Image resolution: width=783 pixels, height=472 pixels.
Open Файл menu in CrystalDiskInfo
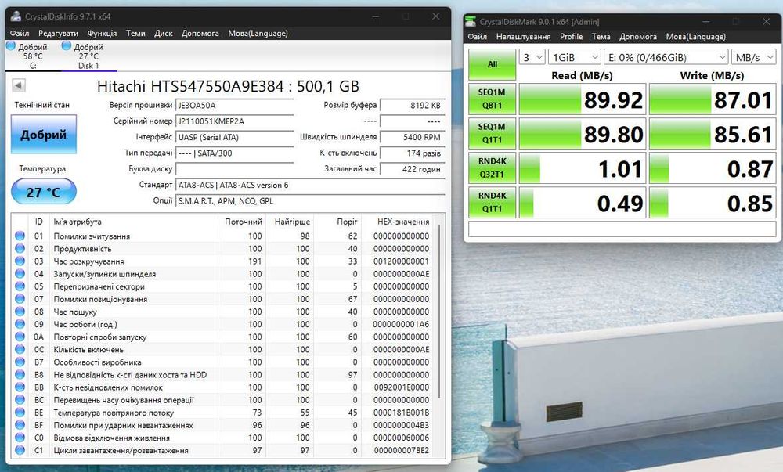click(x=20, y=34)
